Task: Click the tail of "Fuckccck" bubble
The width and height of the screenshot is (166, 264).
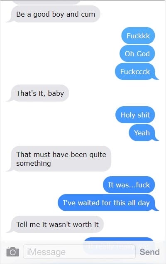Action: 156,77
